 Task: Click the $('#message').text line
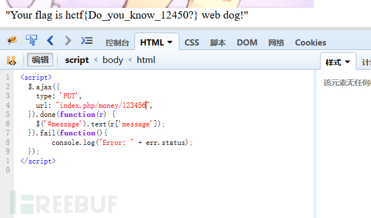tap(100, 124)
